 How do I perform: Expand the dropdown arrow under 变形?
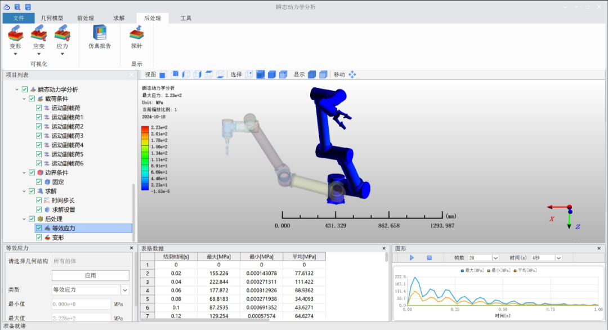coord(16,54)
